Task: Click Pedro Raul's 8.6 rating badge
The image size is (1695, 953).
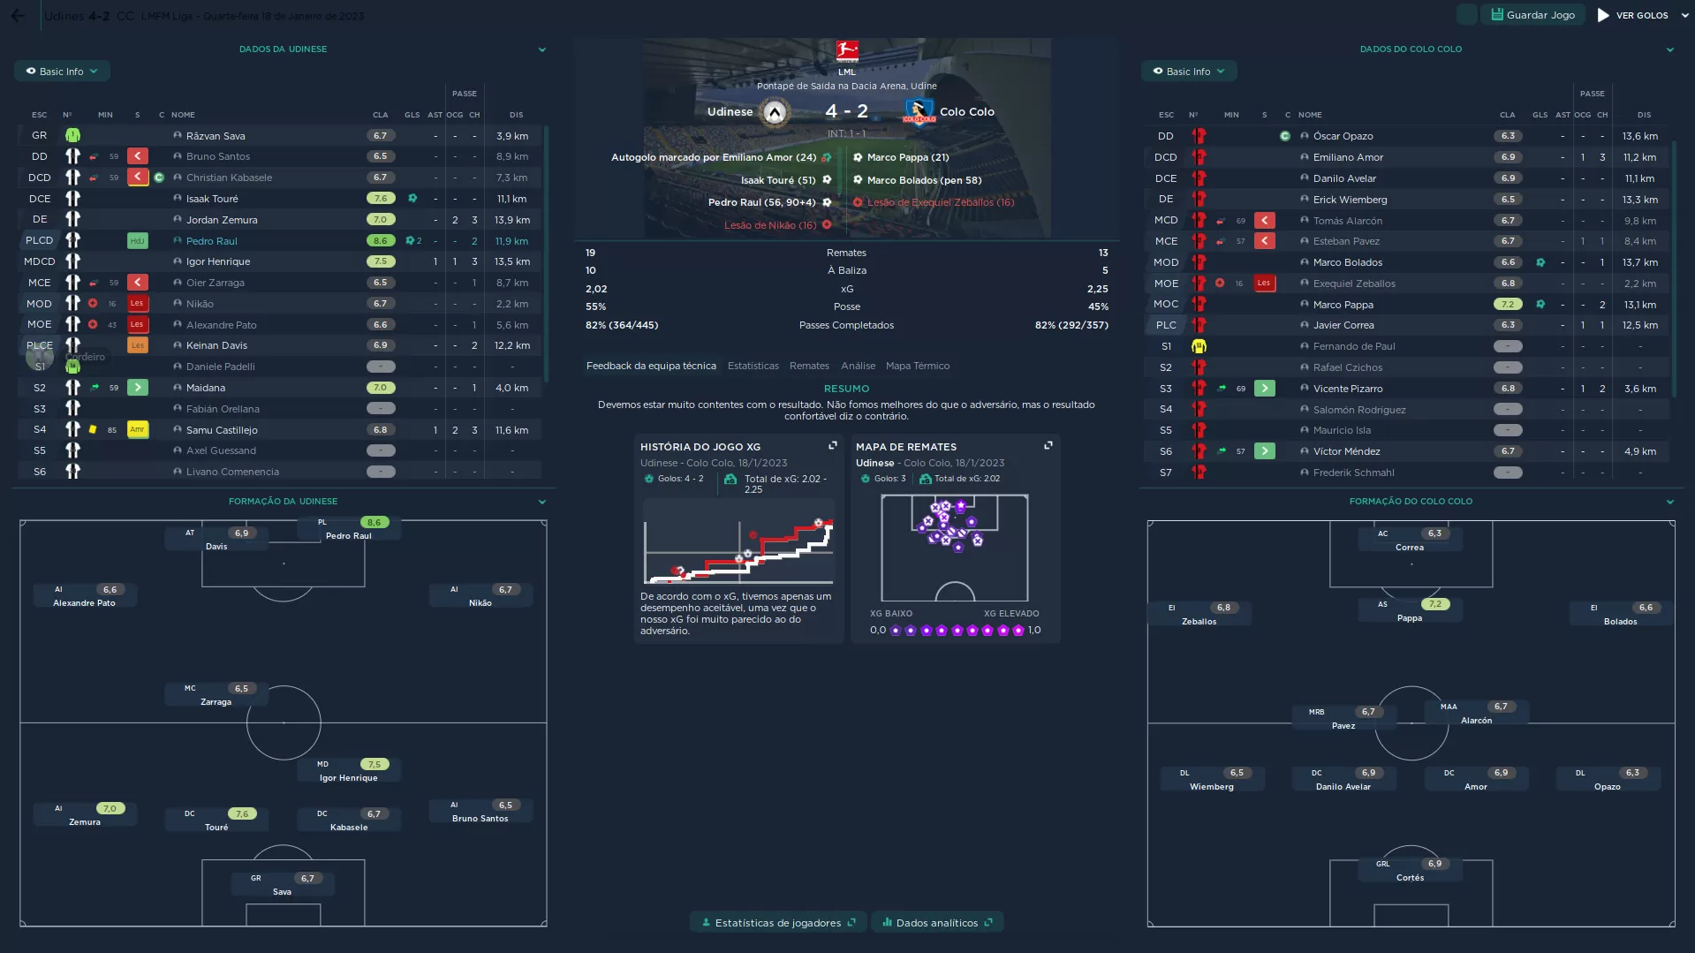Action: [380, 240]
